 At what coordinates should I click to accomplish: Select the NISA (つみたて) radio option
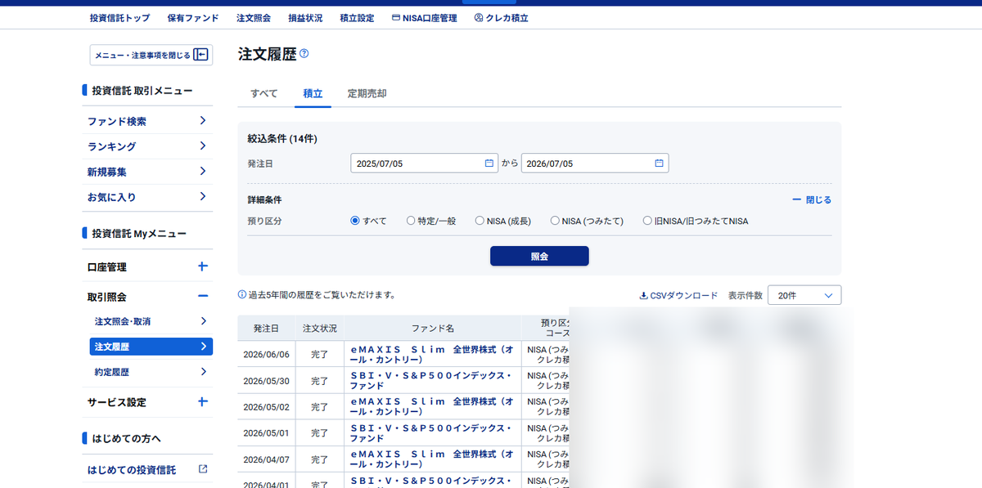coord(555,221)
